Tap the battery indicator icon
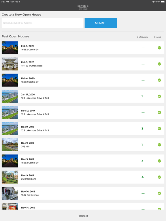The image size is (166, 221). point(163,2)
